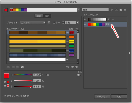Click the large red current color preview swatch
This screenshot has width=132, height=103.
click(x=6, y=76)
